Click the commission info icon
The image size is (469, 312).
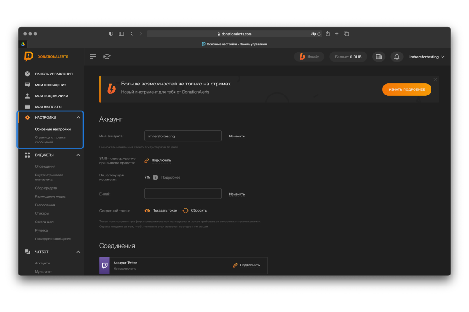[155, 177]
